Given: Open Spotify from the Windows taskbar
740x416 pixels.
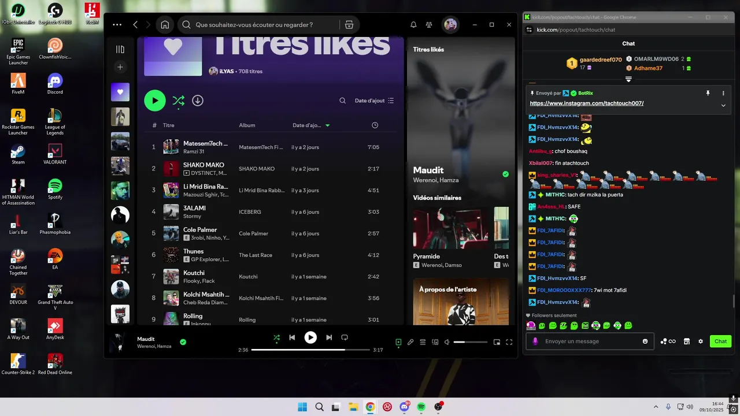Looking at the screenshot, I should tap(421, 407).
